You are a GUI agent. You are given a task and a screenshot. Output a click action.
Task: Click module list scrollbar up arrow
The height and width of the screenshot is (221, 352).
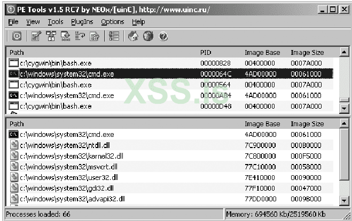[344, 124]
